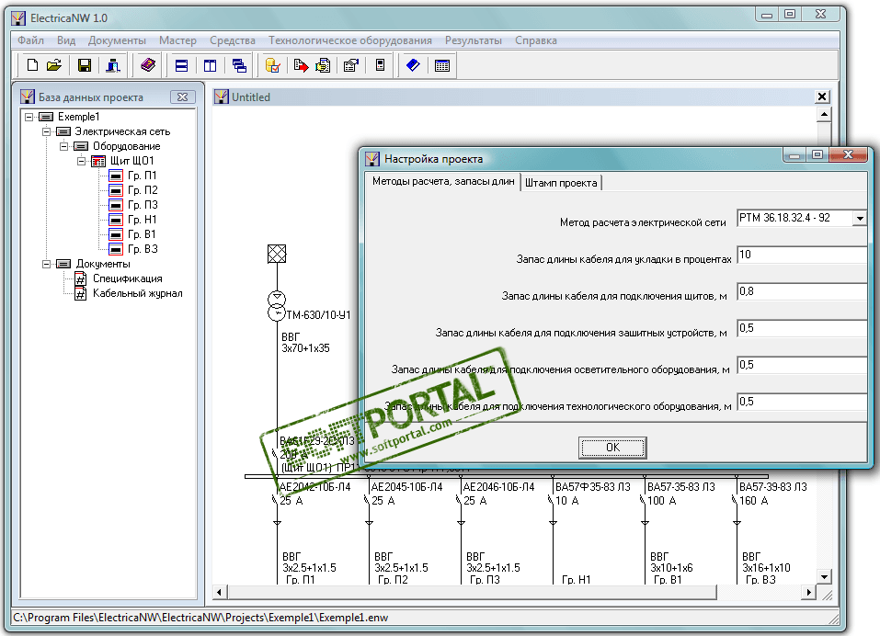Image resolution: width=880 pixels, height=636 pixels.
Task: Collapse the Exemple1 root node
Action: coord(29,118)
